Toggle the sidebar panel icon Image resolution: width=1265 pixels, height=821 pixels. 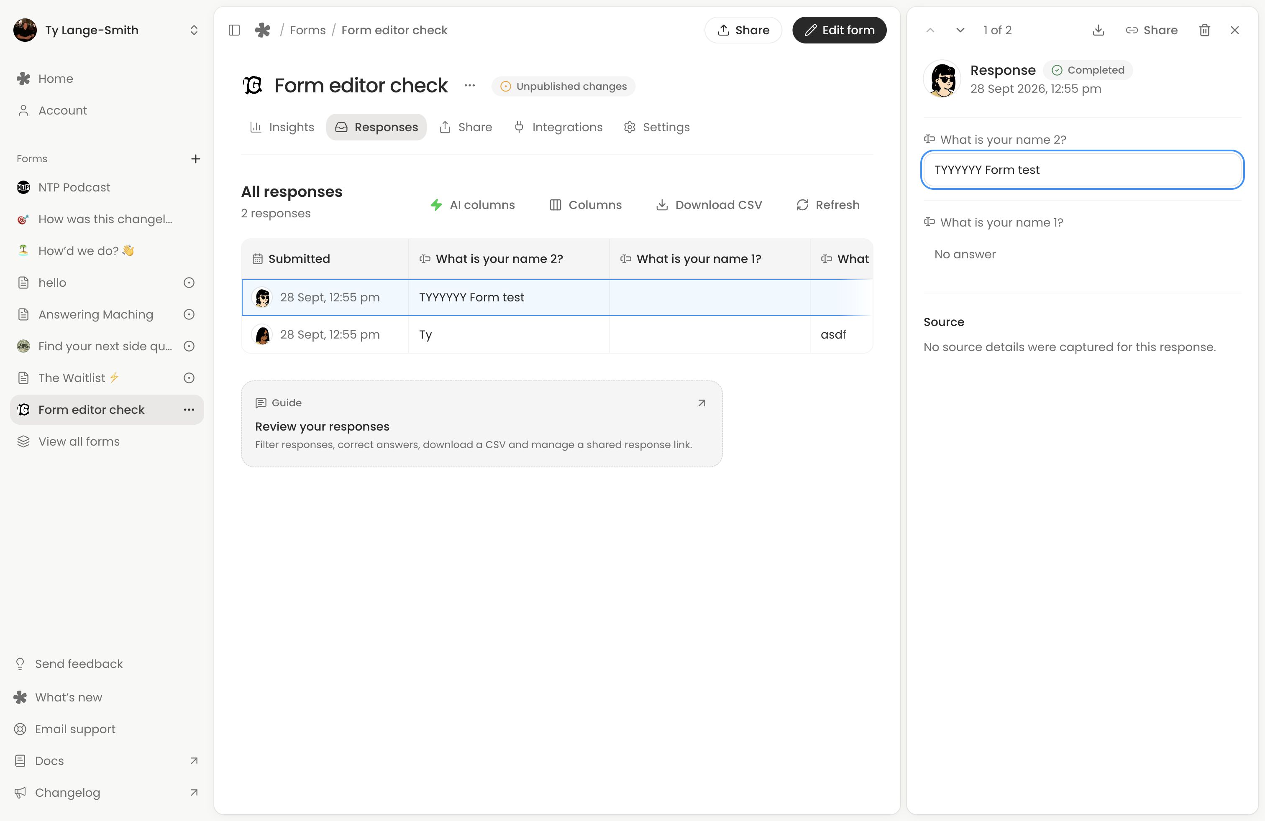point(234,30)
